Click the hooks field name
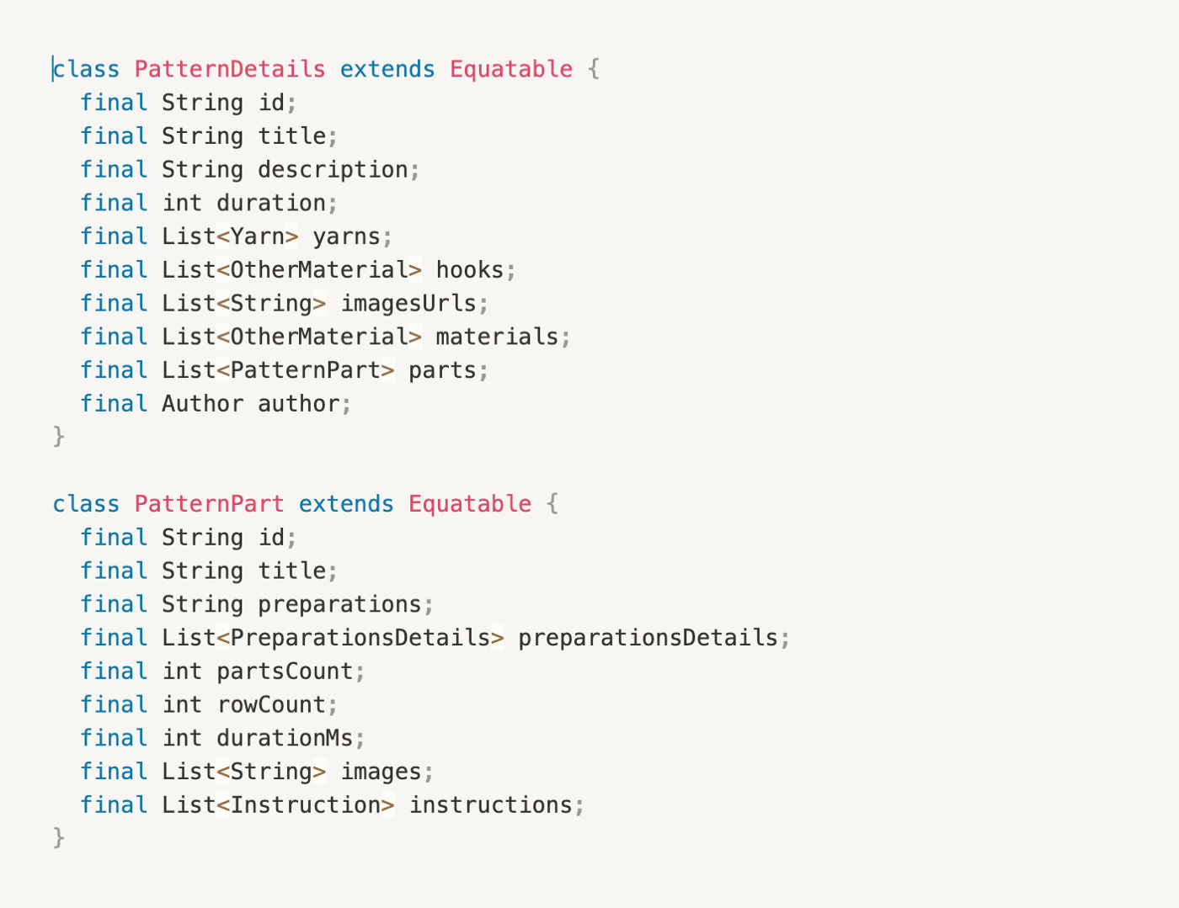The height and width of the screenshot is (908, 1179). [470, 270]
